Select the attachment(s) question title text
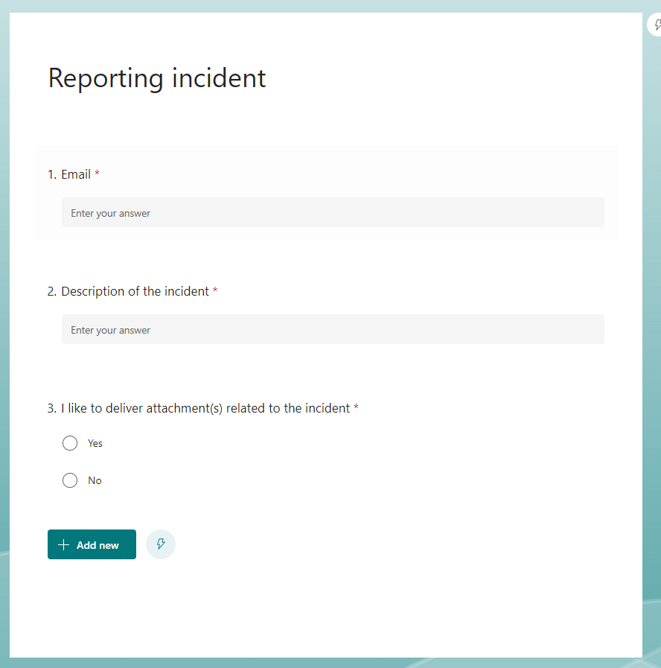Image resolution: width=661 pixels, height=668 pixels. point(205,408)
